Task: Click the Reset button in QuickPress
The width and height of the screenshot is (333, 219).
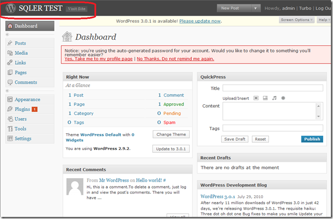Action: click(261, 139)
